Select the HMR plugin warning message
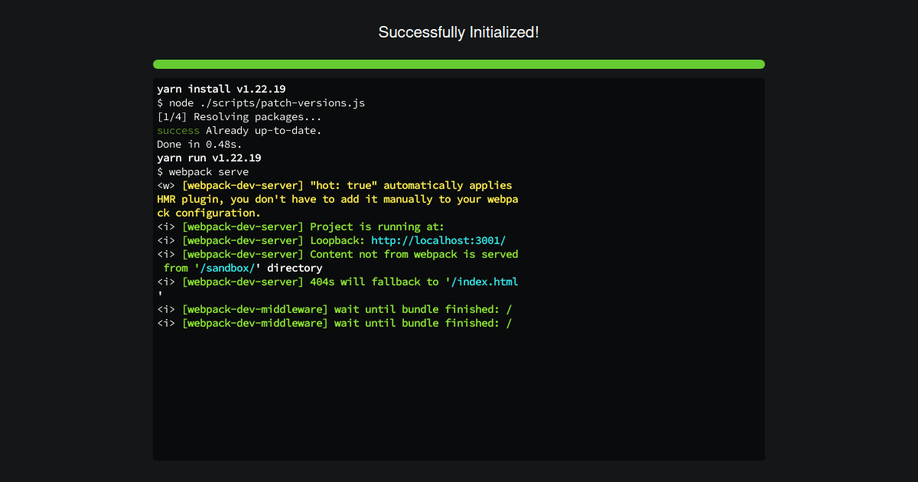Image resolution: width=918 pixels, height=482 pixels. tap(337, 199)
